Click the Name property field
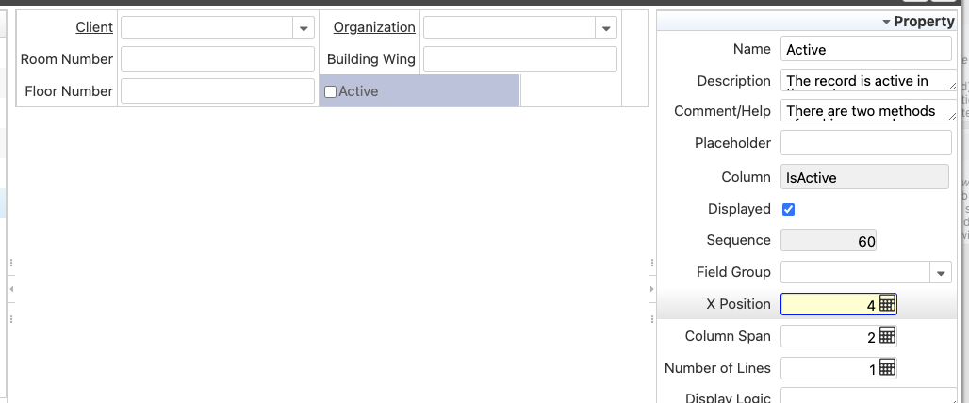Screen dimensions: 969x403 (867, 50)
